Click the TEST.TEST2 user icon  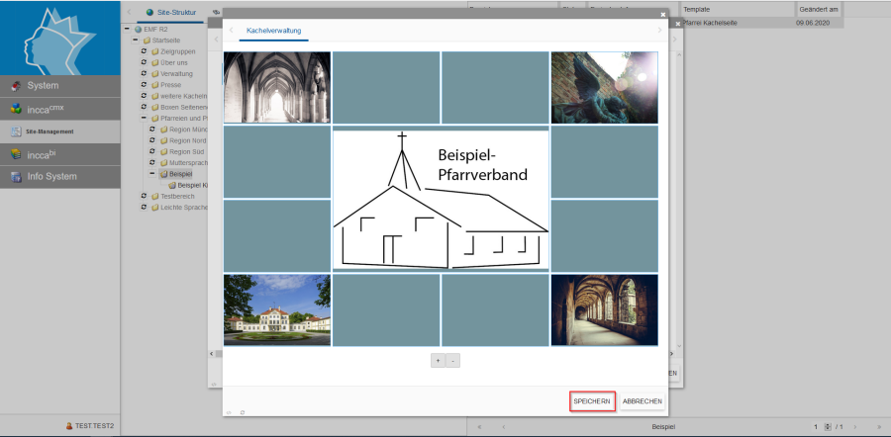69,426
